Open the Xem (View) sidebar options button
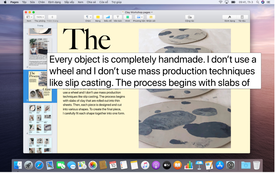 [x=29, y=17]
